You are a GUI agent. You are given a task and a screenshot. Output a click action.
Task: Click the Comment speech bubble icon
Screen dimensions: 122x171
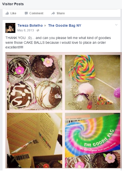26,13
